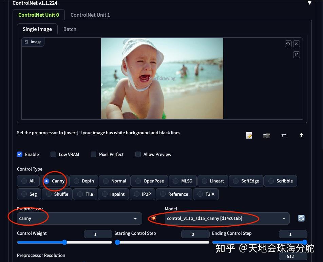
Task: Click Ending Control Step value field
Action: (293, 234)
